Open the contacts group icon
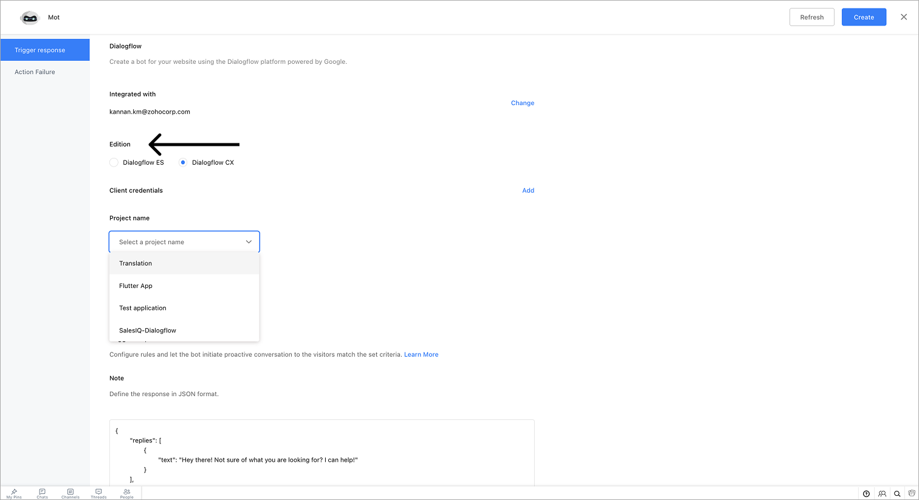This screenshot has width=919, height=500. click(882, 494)
